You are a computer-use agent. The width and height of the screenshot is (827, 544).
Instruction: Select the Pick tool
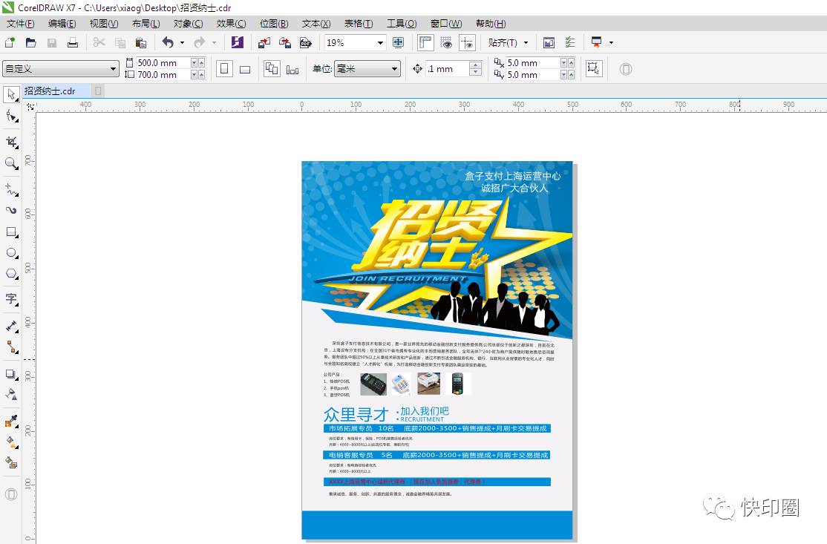click(x=11, y=94)
